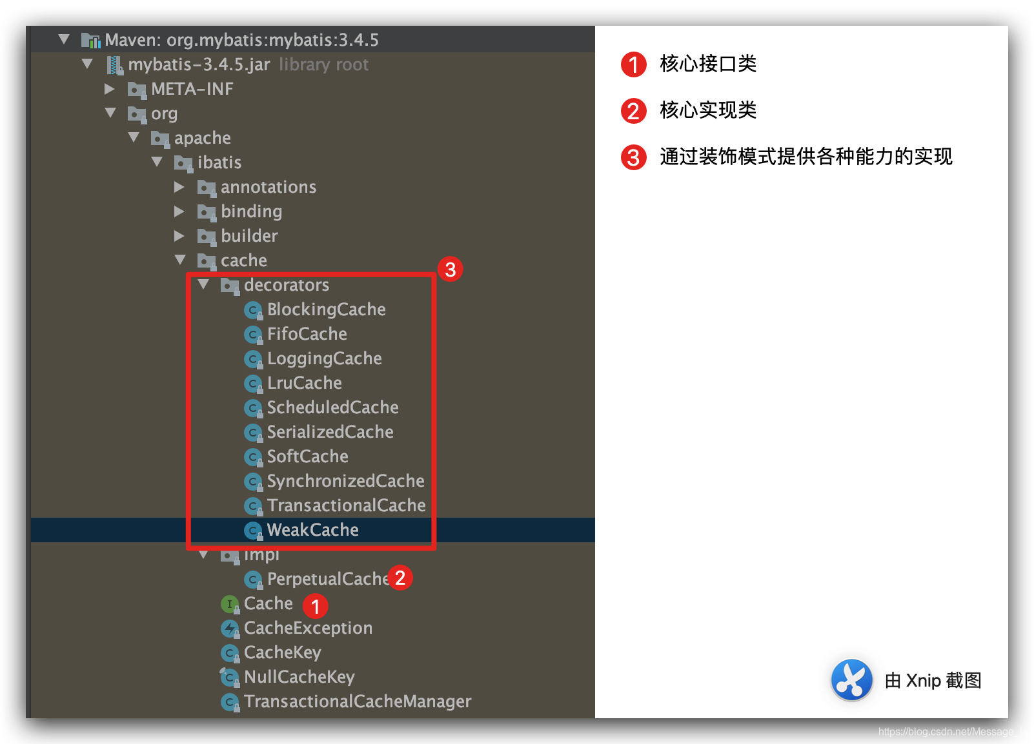The image size is (1034, 744).
Task: Expand the META-INF folder
Action: 110,88
